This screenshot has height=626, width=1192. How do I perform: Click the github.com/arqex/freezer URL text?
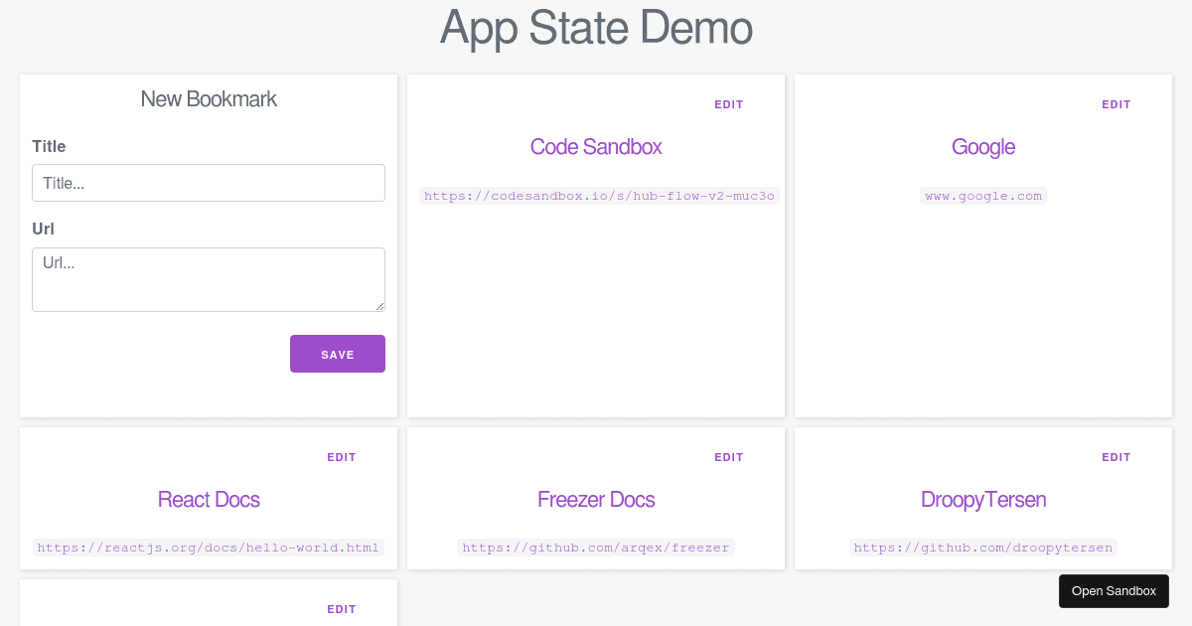[x=596, y=548]
